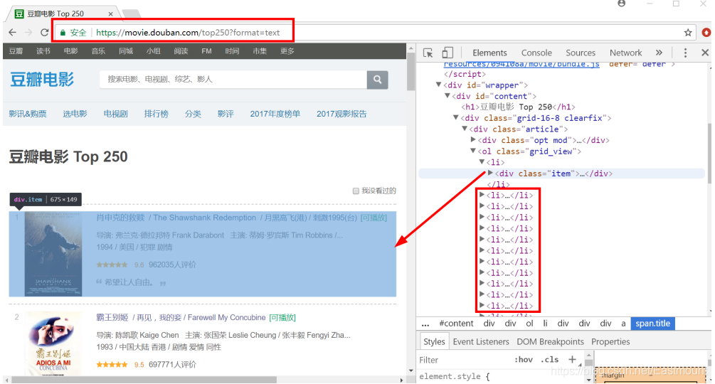Open the Event Listeners pane tab
The width and height of the screenshot is (715, 384).
tap(481, 341)
